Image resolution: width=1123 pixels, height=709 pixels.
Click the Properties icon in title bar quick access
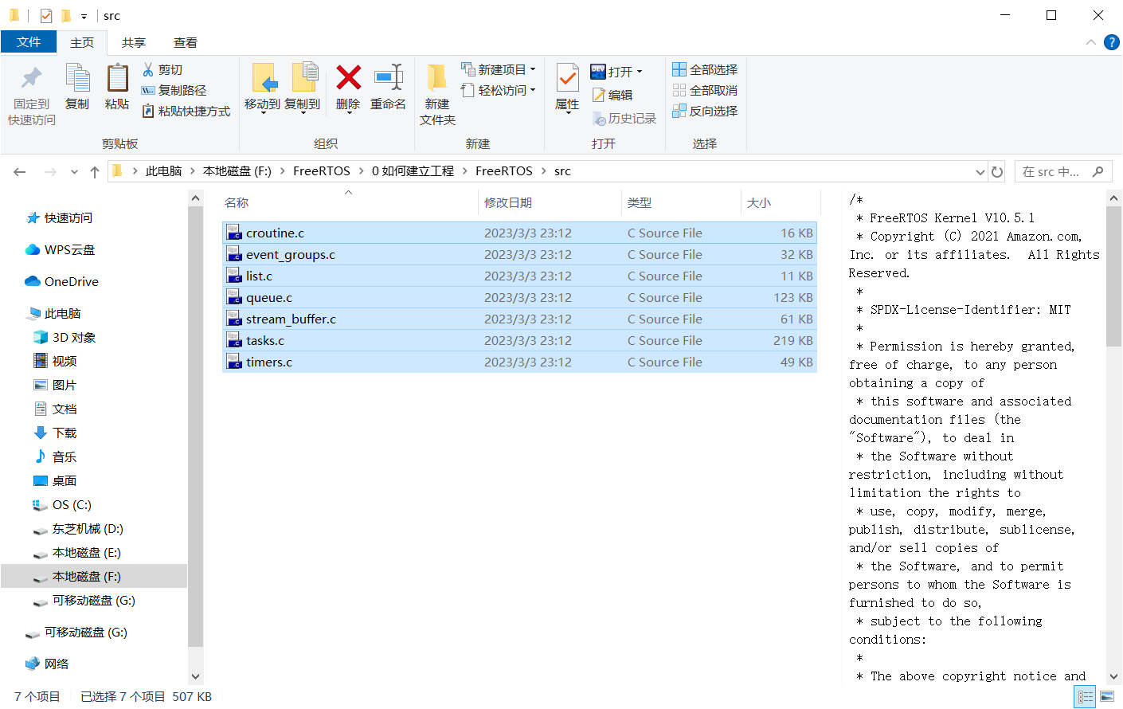click(x=46, y=16)
